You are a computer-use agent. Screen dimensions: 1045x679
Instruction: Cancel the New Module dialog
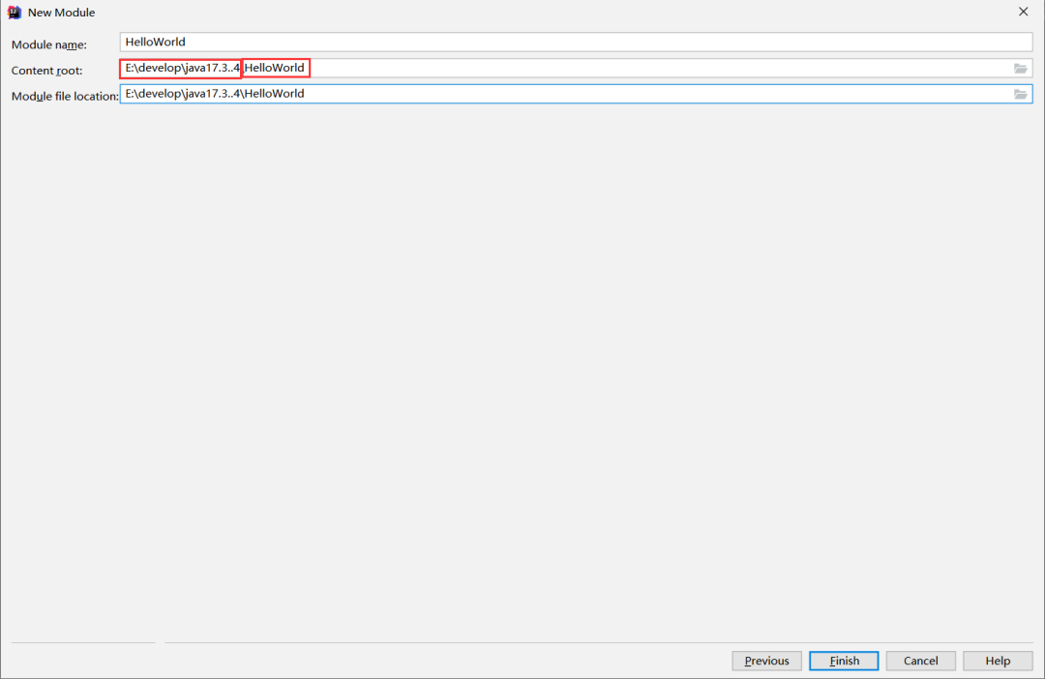click(920, 661)
